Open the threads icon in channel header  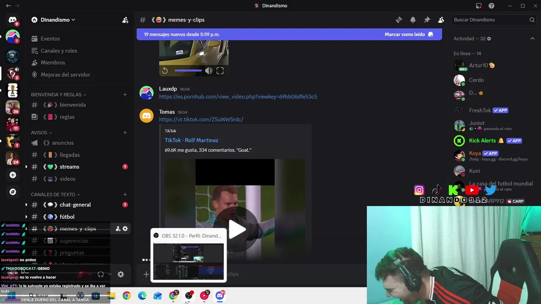(x=399, y=20)
